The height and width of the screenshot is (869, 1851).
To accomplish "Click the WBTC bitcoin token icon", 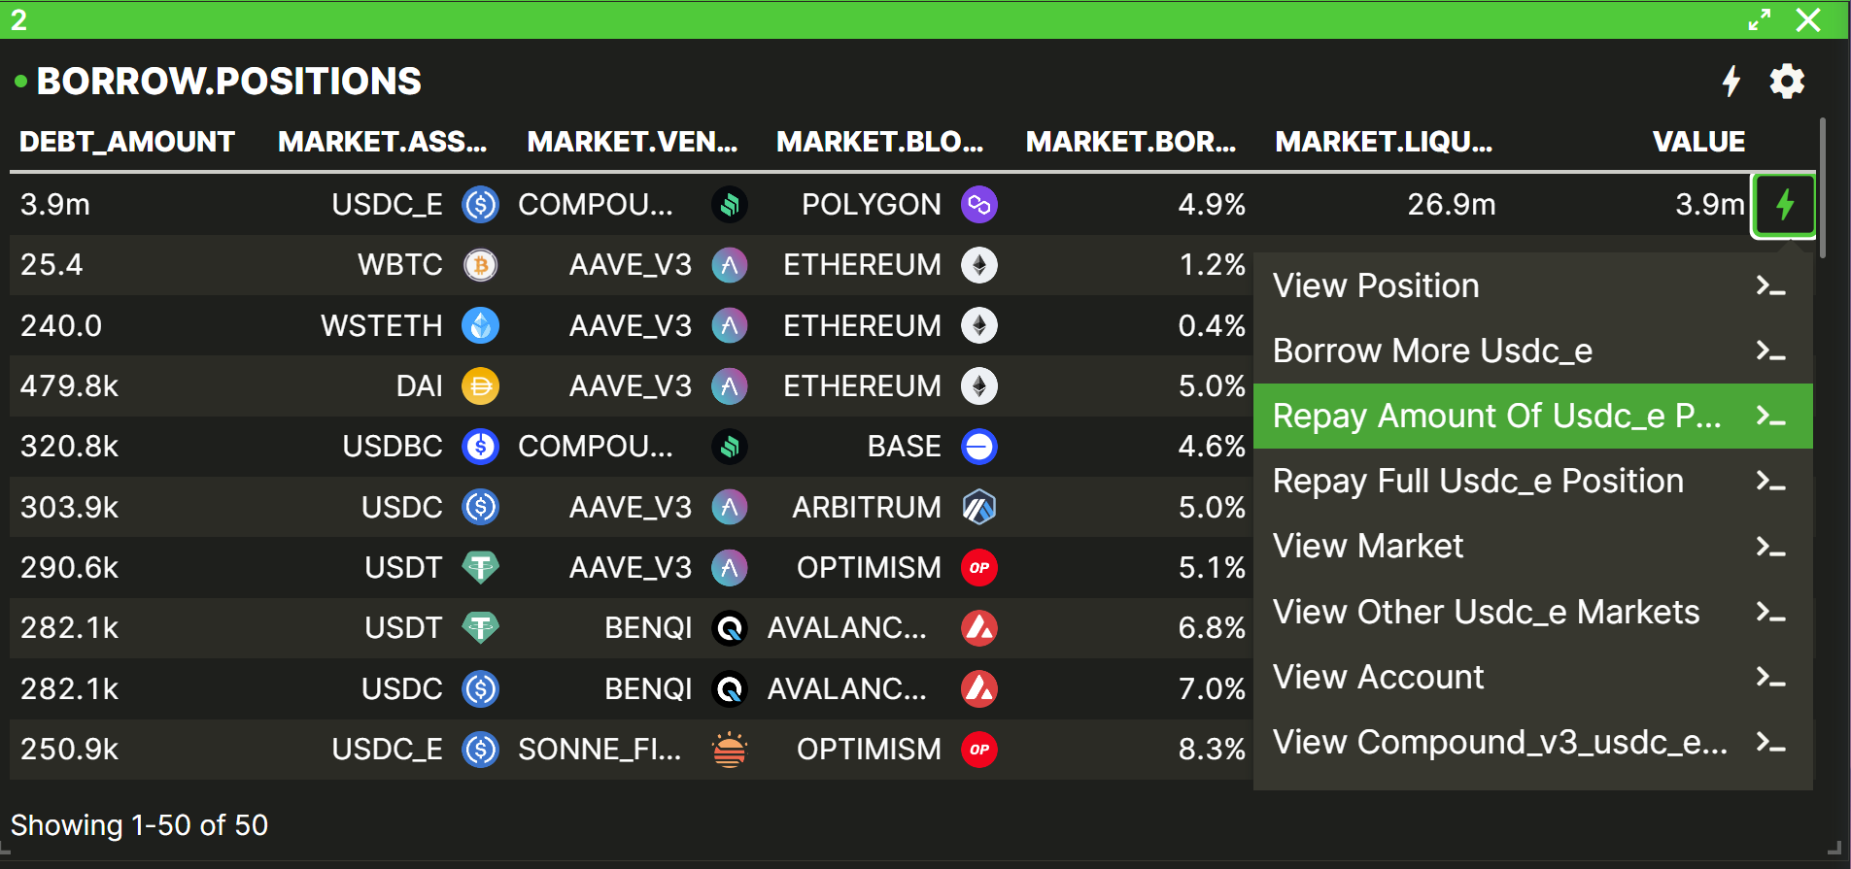I will [x=480, y=265].
